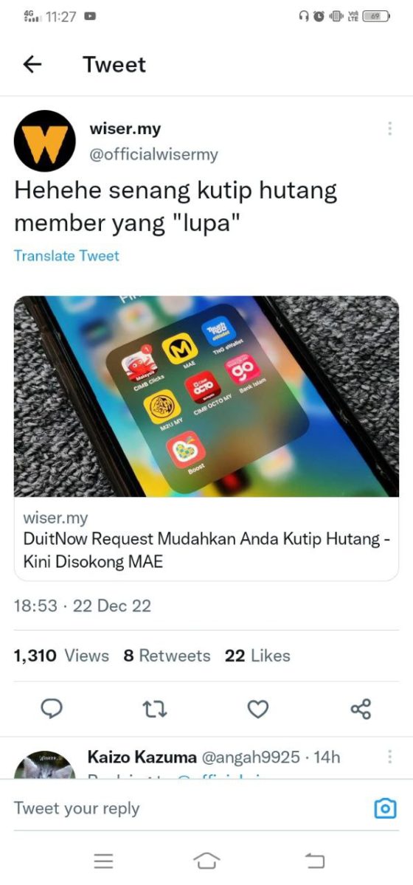Open Kaizo Kazuma's profile picture
The height and width of the screenshot is (885, 413).
tap(45, 765)
